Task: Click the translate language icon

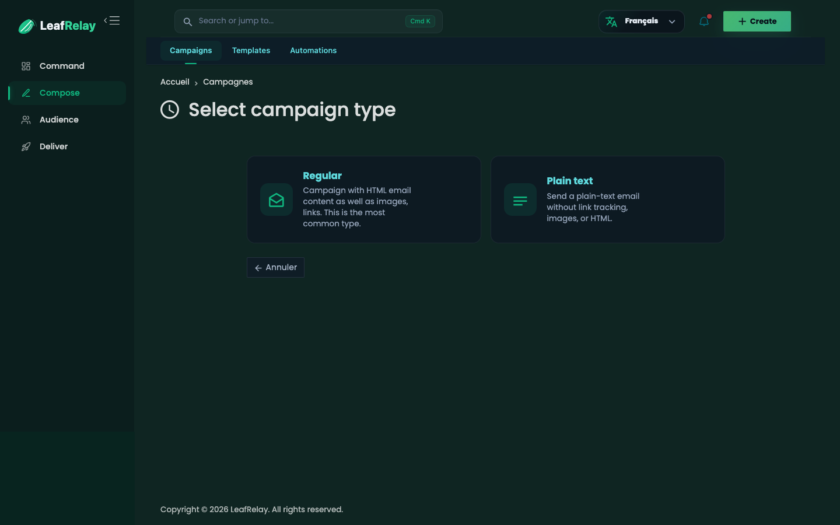Action: click(611, 22)
